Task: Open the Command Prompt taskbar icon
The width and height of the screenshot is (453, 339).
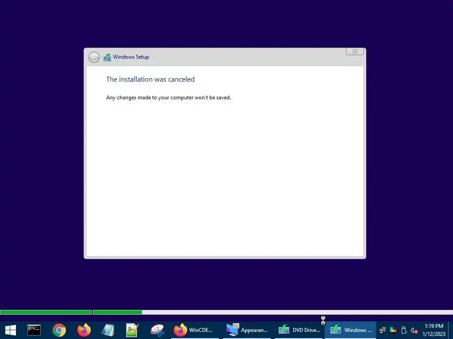Action: (x=34, y=330)
